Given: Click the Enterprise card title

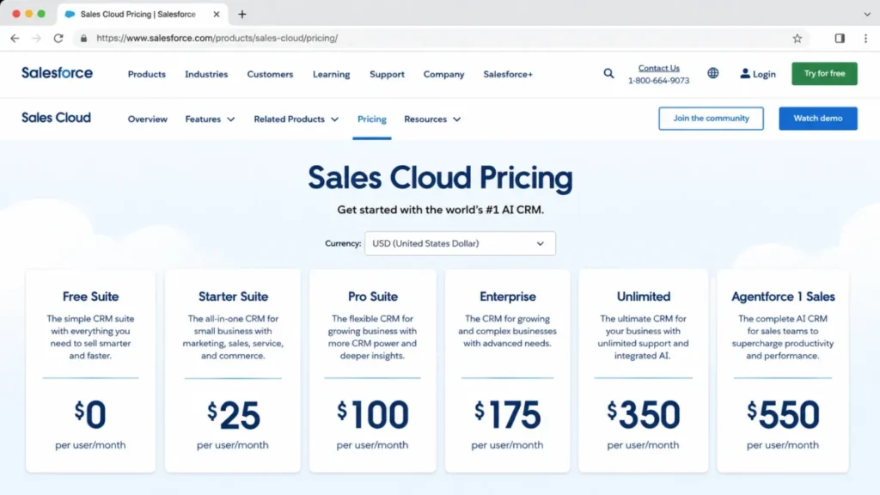Looking at the screenshot, I should click(x=507, y=296).
